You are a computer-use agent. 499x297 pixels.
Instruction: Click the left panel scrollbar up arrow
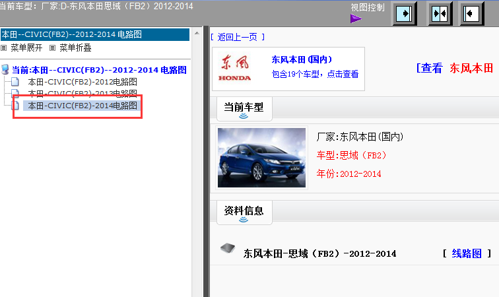[197, 33]
